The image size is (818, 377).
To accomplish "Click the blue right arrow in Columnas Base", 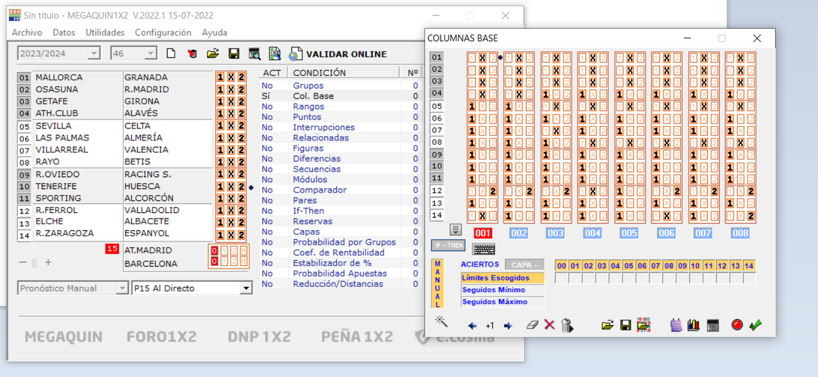I will 508,326.
